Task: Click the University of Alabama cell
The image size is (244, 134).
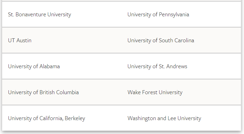Action: 34,66
